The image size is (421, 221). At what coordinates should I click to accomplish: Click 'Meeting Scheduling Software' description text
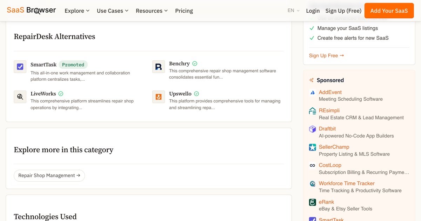(x=351, y=99)
